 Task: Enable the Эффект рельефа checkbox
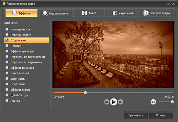pos(7,68)
